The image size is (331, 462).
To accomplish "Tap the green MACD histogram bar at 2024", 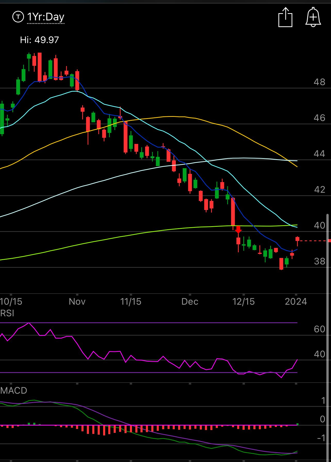I will point(297,424).
